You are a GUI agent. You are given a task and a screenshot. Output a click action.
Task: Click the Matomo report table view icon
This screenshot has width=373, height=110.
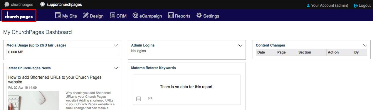click(x=139, y=99)
